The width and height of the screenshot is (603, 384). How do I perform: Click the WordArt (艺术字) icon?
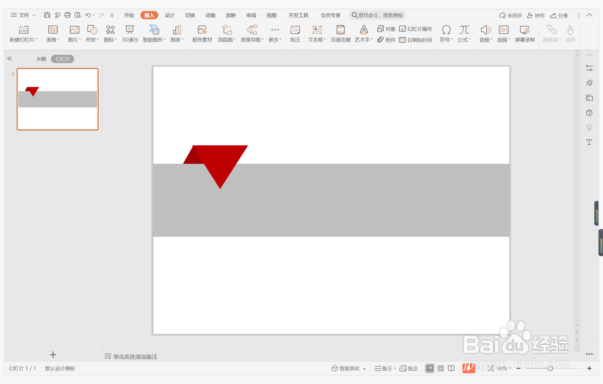tap(364, 30)
